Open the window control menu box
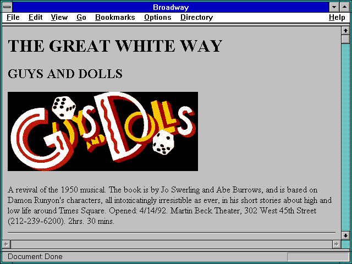 [x=7, y=7]
